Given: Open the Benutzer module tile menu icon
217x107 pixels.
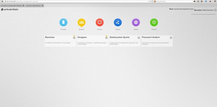Looking at the screenshot, I should (x=74, y=38).
